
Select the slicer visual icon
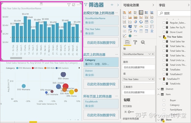click(130, 31)
